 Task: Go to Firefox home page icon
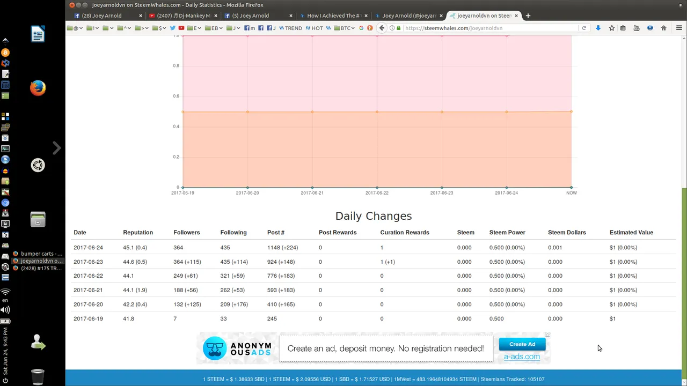click(663, 28)
